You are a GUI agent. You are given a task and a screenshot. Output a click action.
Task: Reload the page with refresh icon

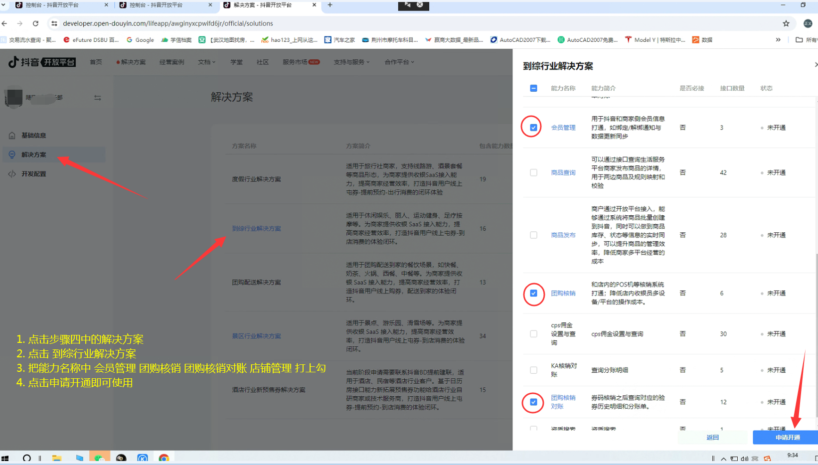(x=35, y=23)
